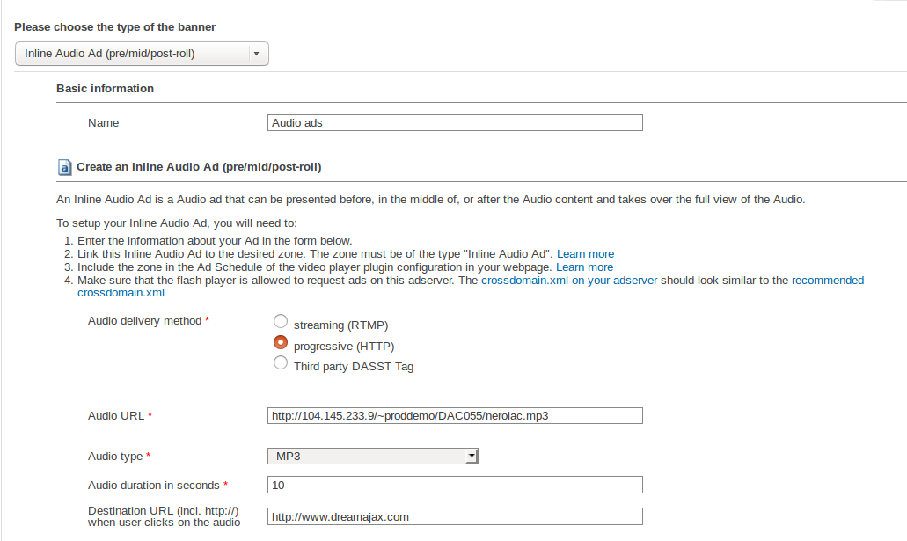
Task: Select Third party DASST Tag option
Action: (x=281, y=362)
